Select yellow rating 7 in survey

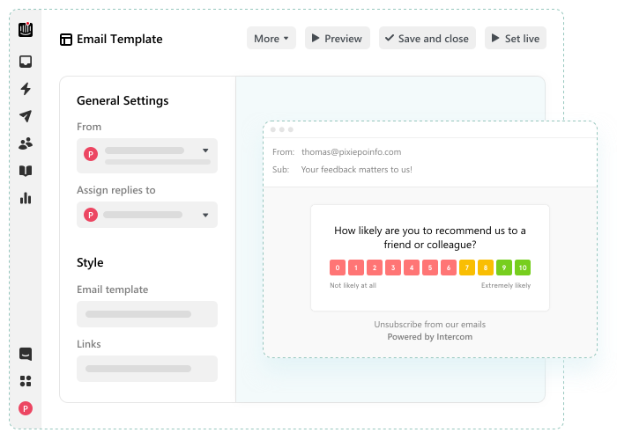tap(467, 268)
